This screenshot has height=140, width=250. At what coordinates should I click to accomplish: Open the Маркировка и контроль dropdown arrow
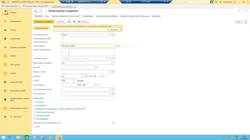point(113,63)
